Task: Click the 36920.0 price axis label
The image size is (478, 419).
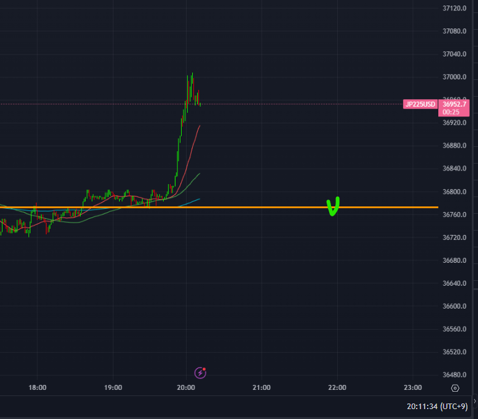Action: pos(454,123)
